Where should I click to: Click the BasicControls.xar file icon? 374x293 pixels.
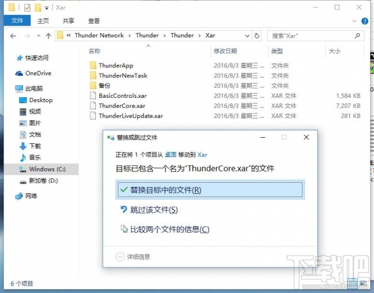[93, 95]
